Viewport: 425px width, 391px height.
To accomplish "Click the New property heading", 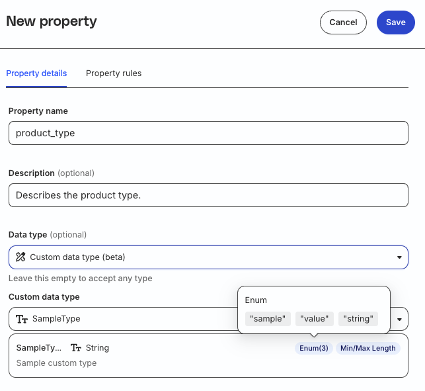I will click(52, 21).
